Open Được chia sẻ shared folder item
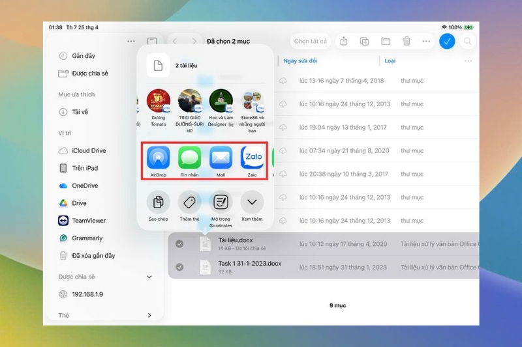 coord(84,74)
